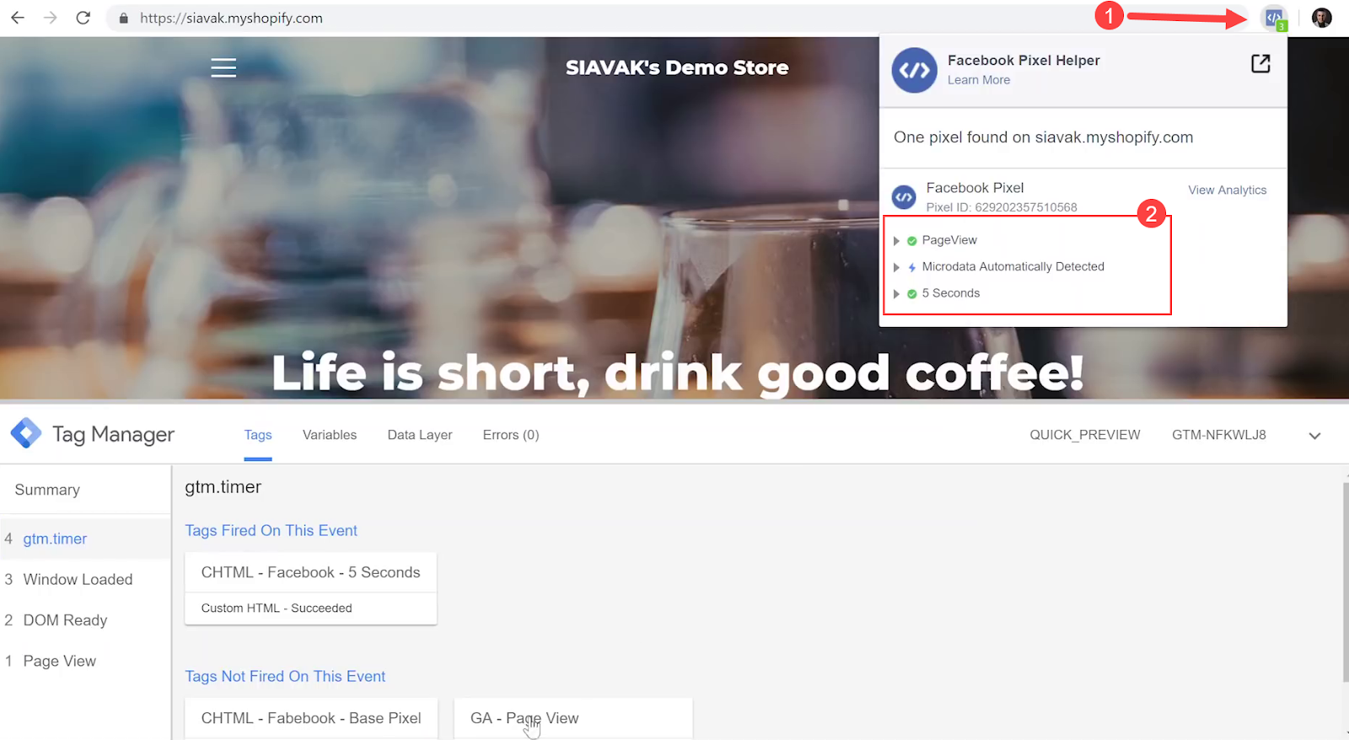
Task: Click the QUICK_PREVIEW label
Action: (x=1085, y=435)
